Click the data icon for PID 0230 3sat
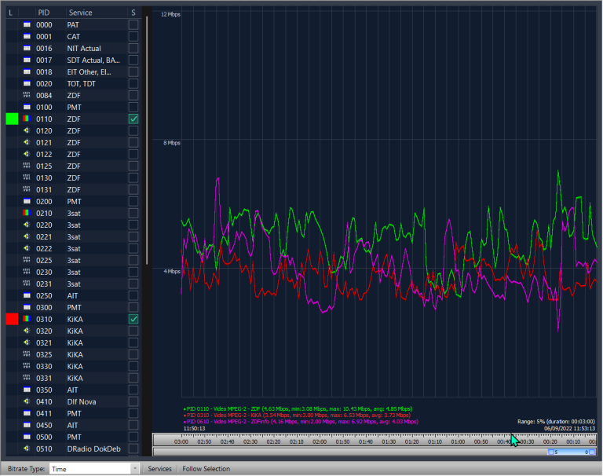Viewport: 603px width, 476px height. 27,272
